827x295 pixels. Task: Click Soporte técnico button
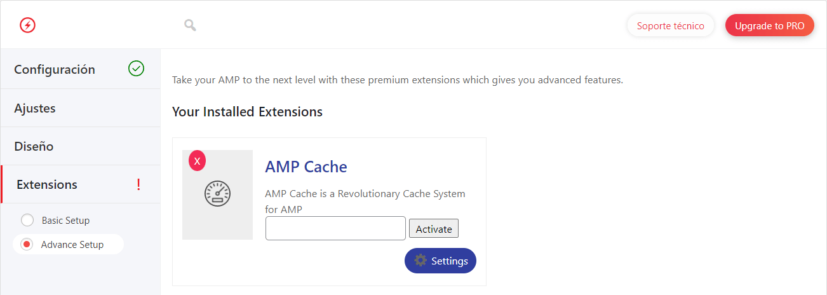point(671,26)
